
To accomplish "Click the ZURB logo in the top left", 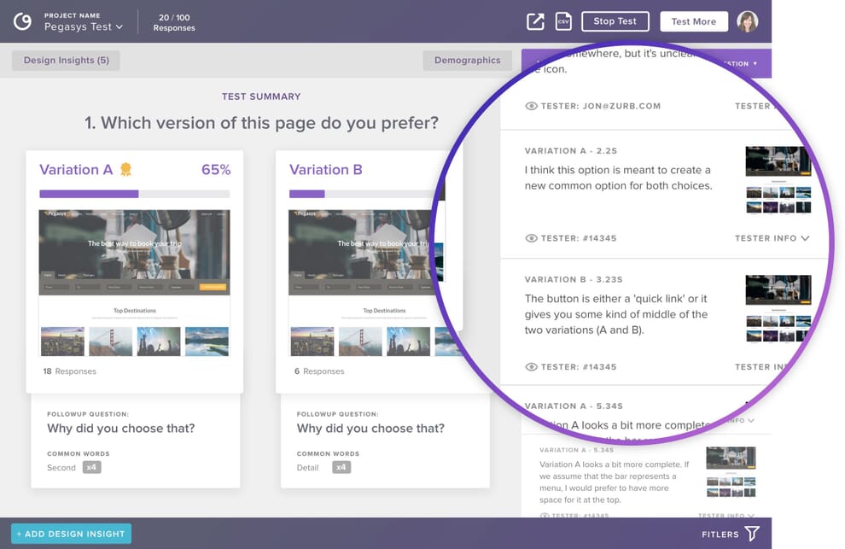I will [x=22, y=20].
